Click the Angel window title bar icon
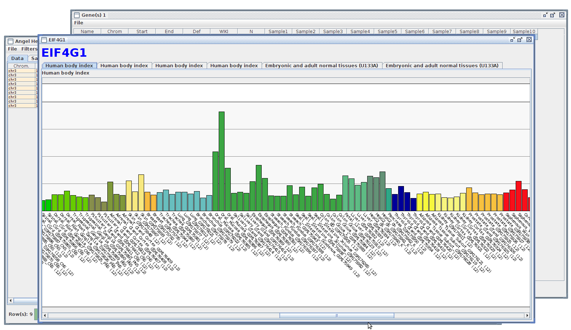Image resolution: width=571 pixels, height=330 pixels. 11,41
